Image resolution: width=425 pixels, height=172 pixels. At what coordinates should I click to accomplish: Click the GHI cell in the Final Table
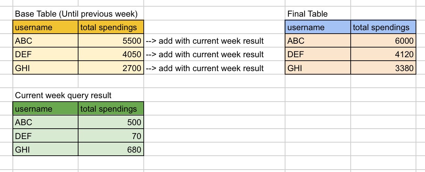(317, 68)
